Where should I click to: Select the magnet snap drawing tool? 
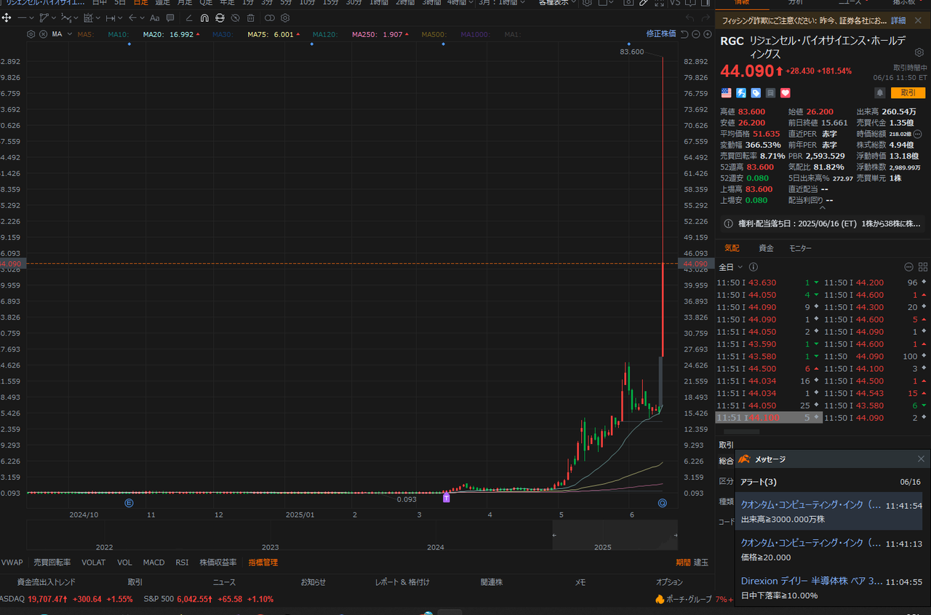click(x=204, y=17)
